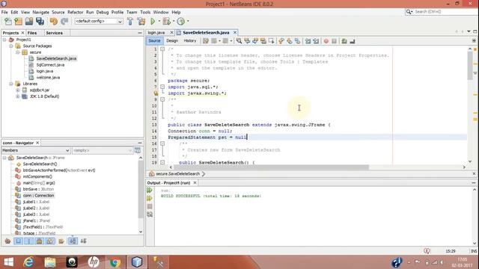Click the editor Find Selection magnifier icon
Image resolution: width=479 pixels, height=269 pixels.
[239, 41]
